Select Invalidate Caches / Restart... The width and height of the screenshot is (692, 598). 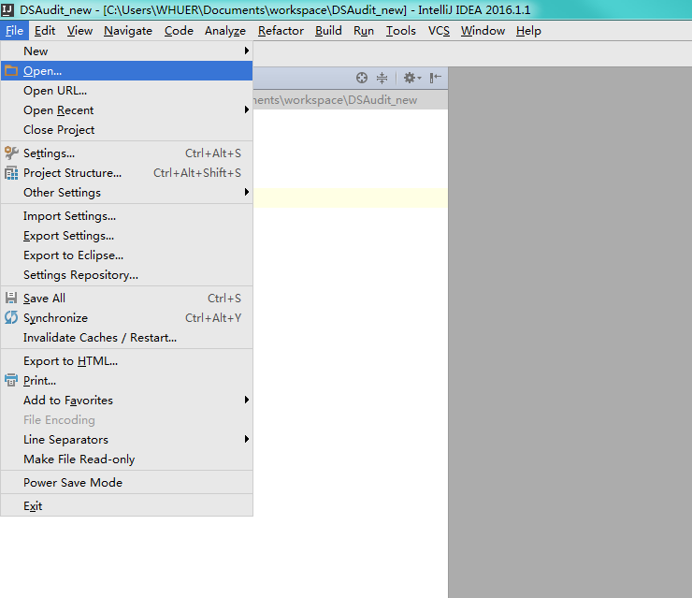coord(126,338)
